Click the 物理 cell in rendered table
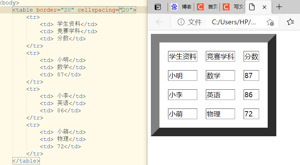The width and height of the screenshot is (300, 165). (x=220, y=114)
